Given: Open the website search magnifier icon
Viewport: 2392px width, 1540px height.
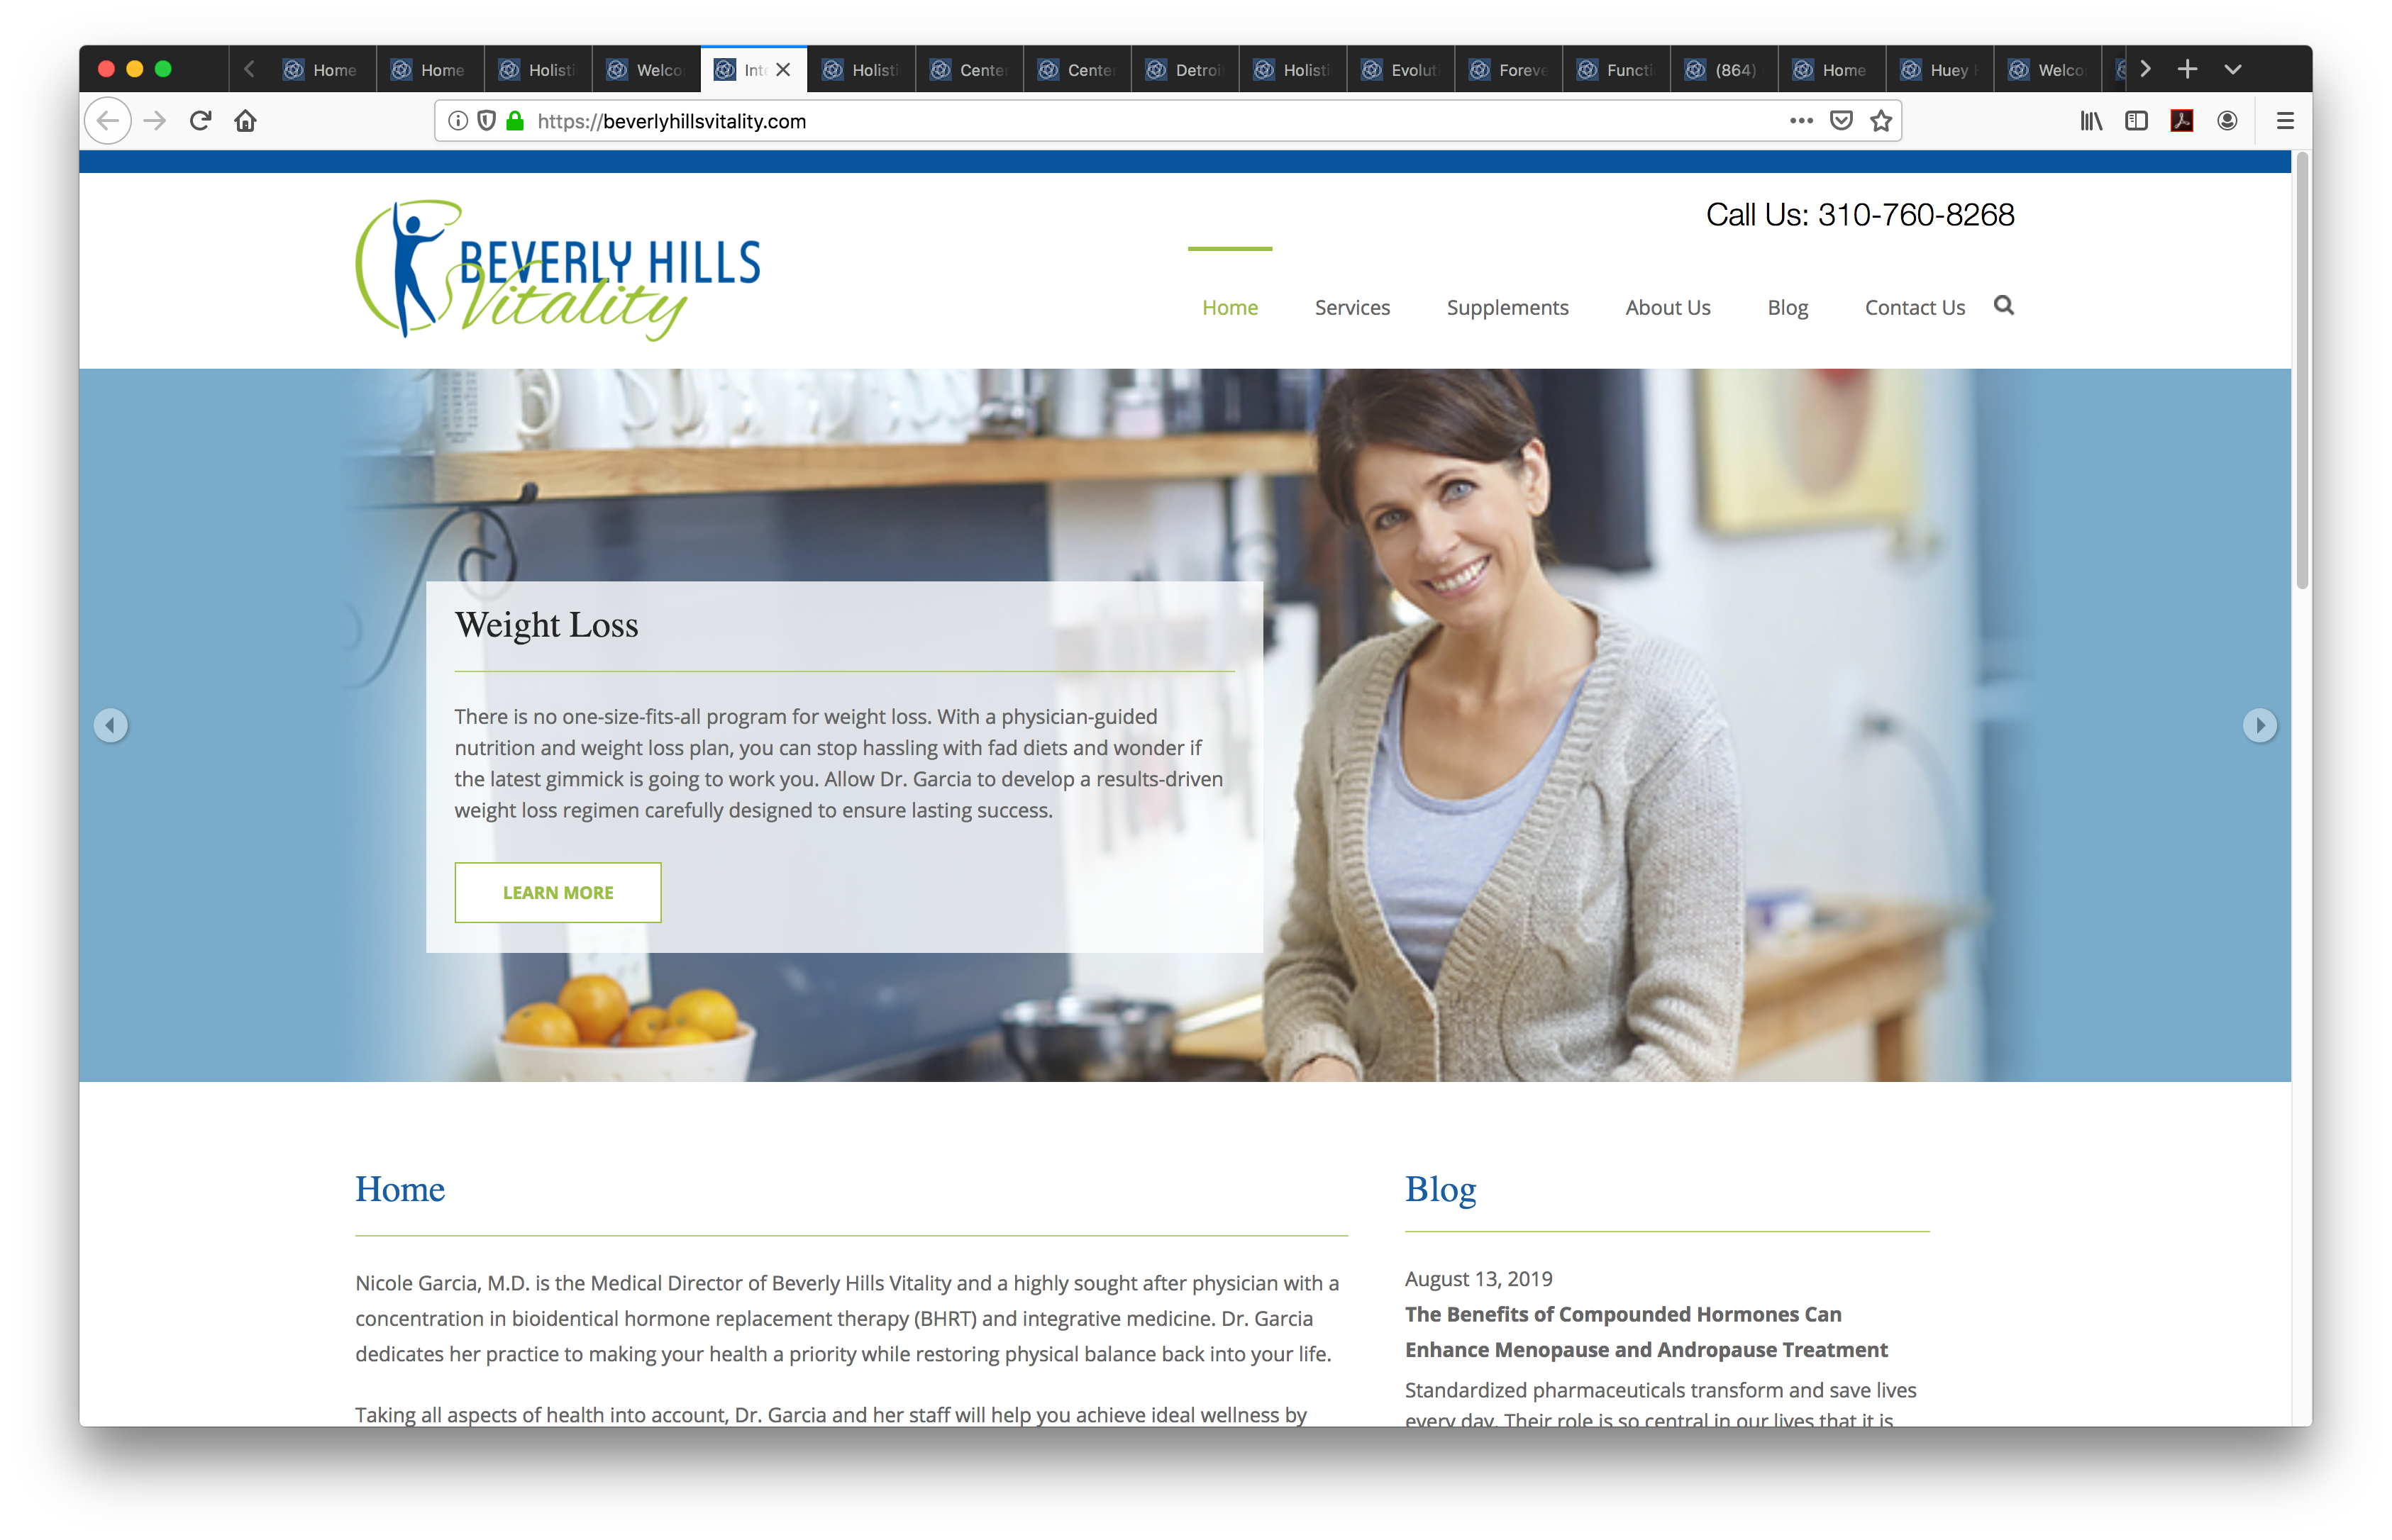Looking at the screenshot, I should pos(2003,306).
